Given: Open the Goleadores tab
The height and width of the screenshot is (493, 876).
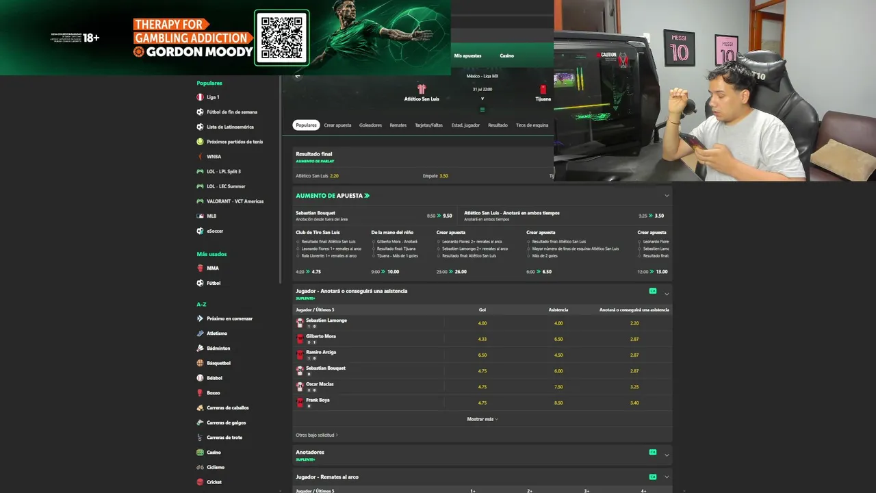Looking at the screenshot, I should click(371, 125).
